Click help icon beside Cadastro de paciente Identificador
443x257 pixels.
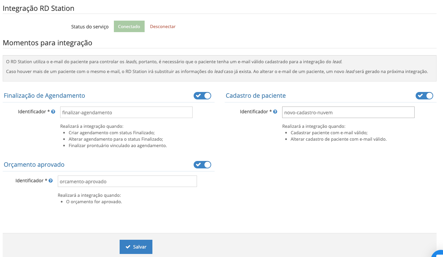[275, 112]
